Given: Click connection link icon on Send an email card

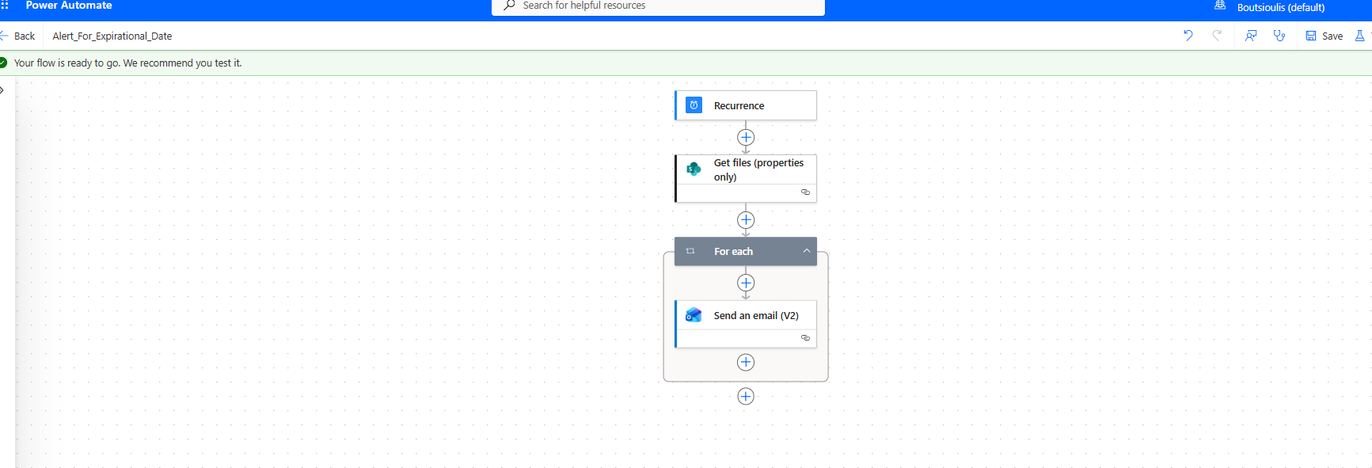Looking at the screenshot, I should 805,338.
